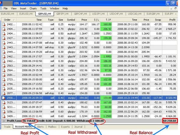180x135 pixels.
Task: Click order icon for usdjpy sell 105.65
Action: pyautogui.click(x=4, y=84)
